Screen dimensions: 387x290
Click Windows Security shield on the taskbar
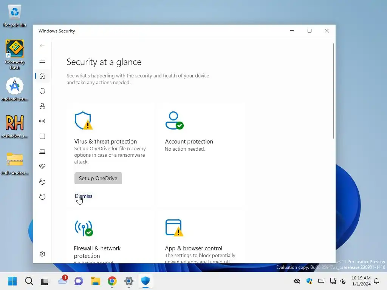click(146, 281)
